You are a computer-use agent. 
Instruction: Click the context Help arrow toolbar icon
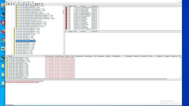tap(42, 4)
